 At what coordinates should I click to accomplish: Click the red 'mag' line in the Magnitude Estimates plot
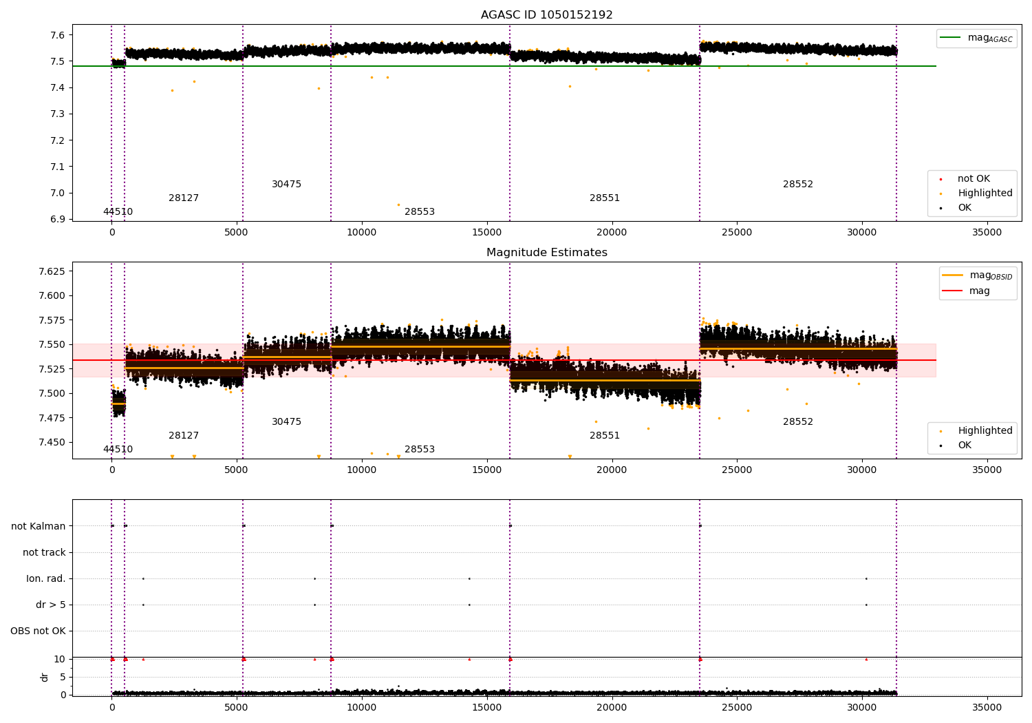504,360
